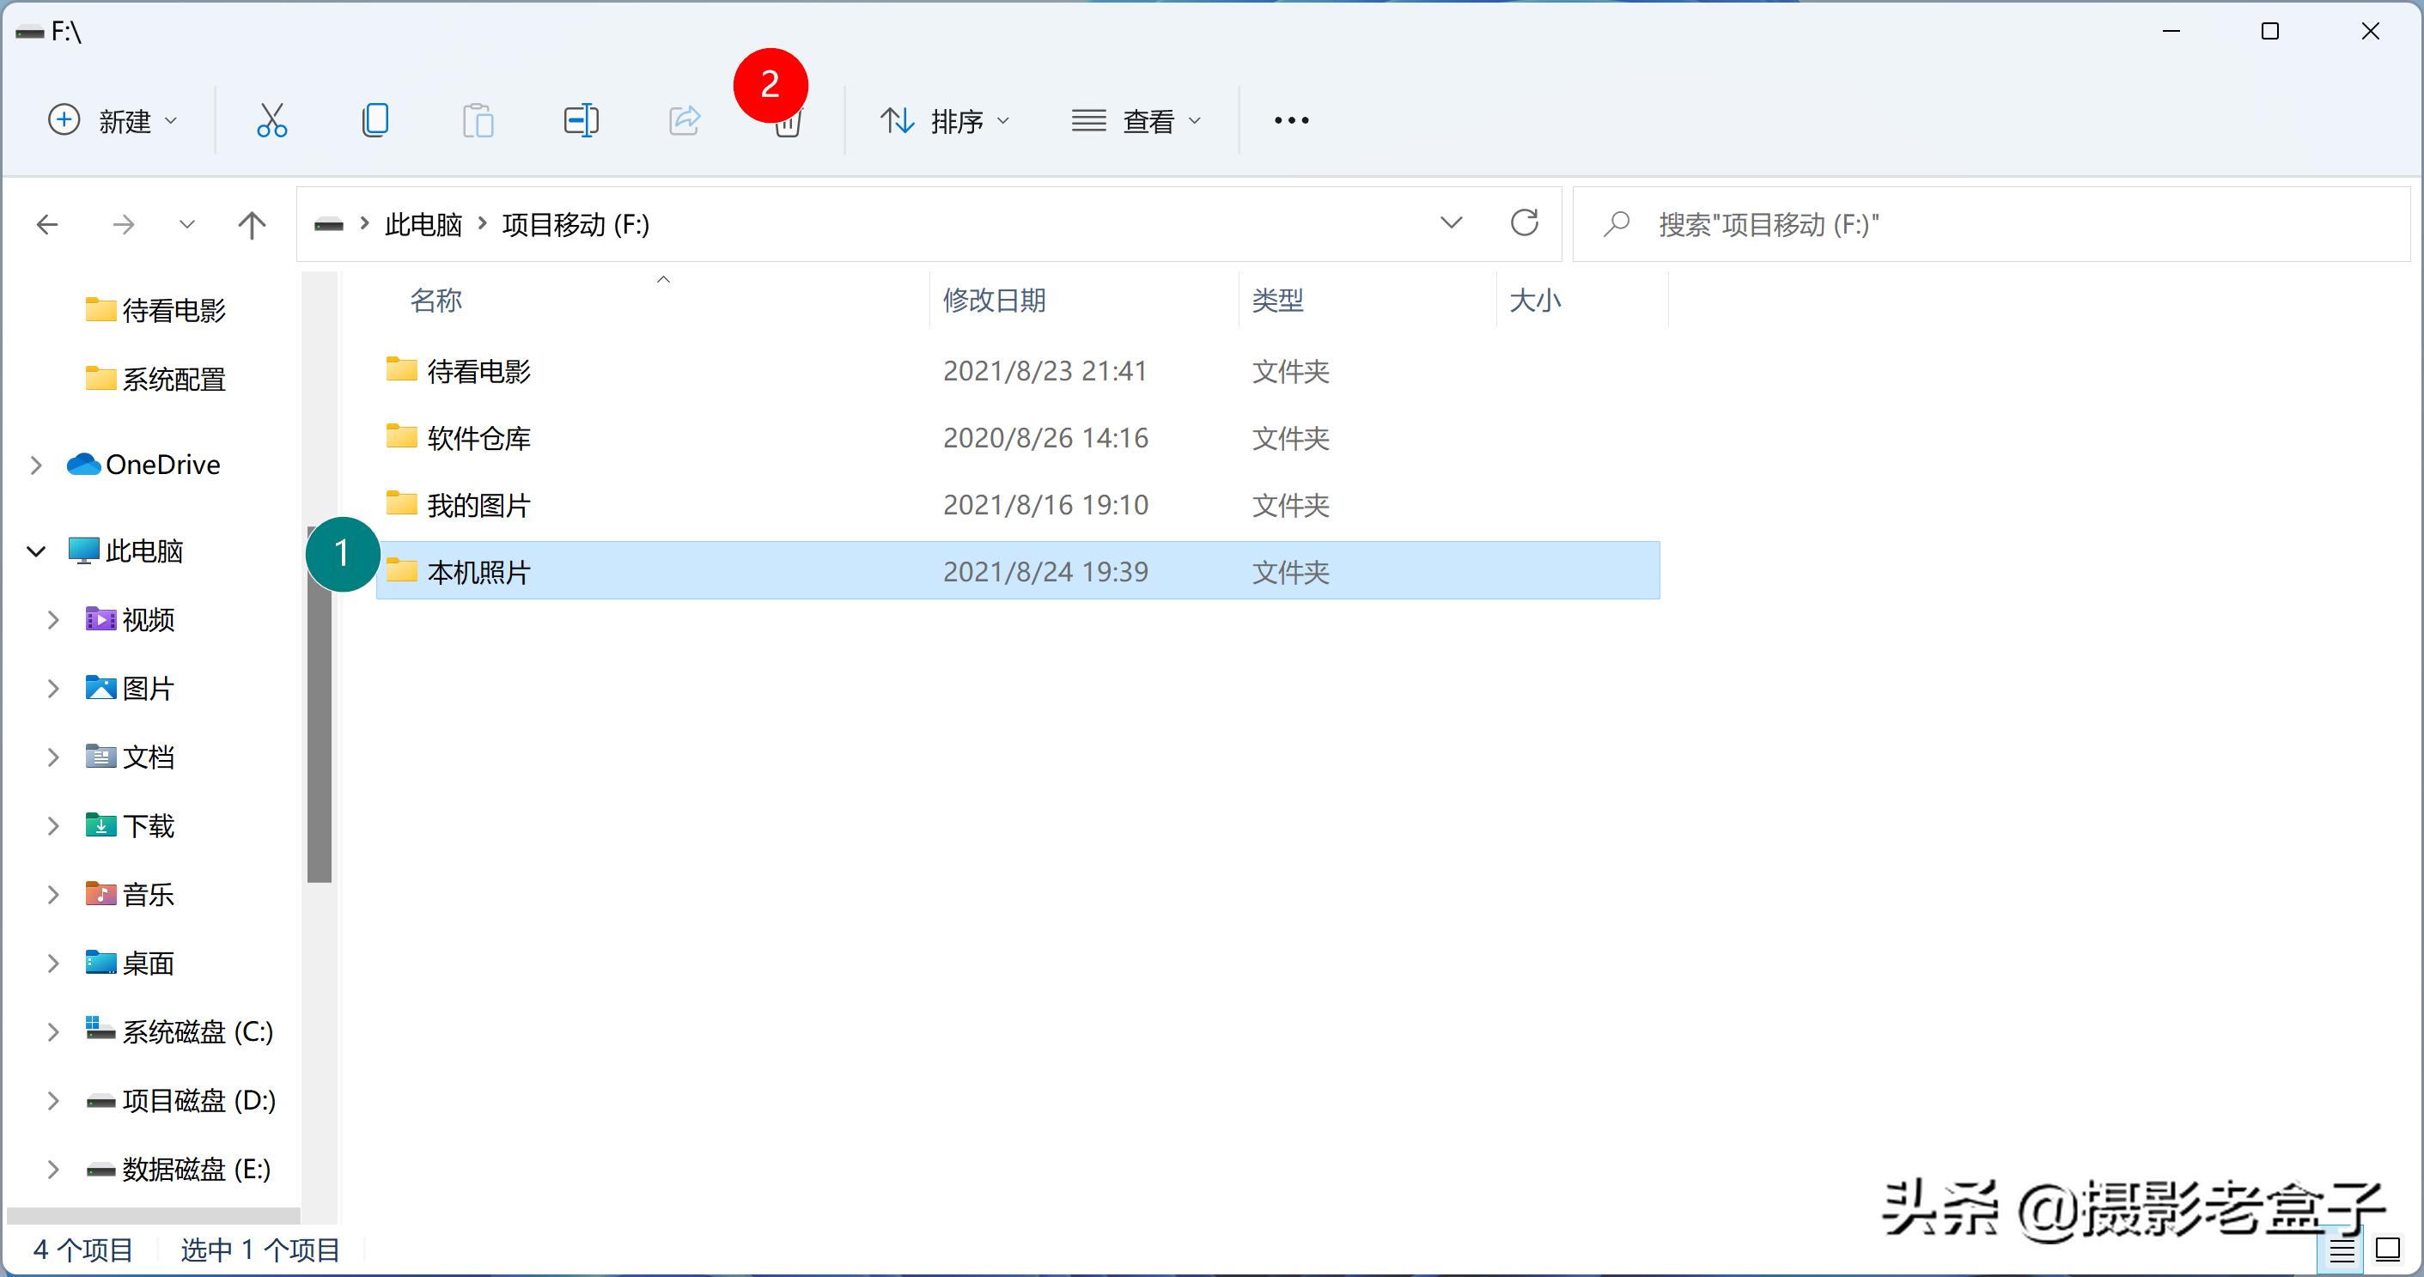Select the Cut icon in the toolbar
The width and height of the screenshot is (2424, 1277).
pos(272,119)
